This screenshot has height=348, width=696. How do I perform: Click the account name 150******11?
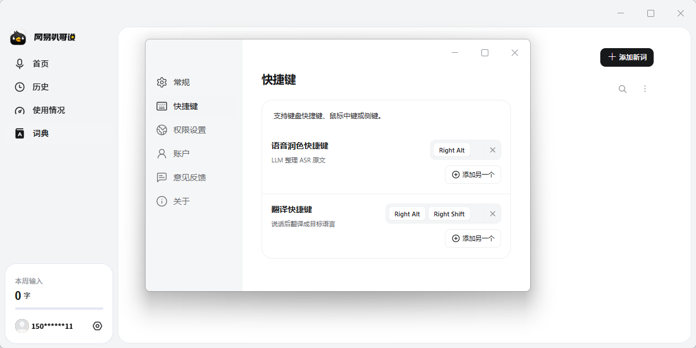point(52,327)
